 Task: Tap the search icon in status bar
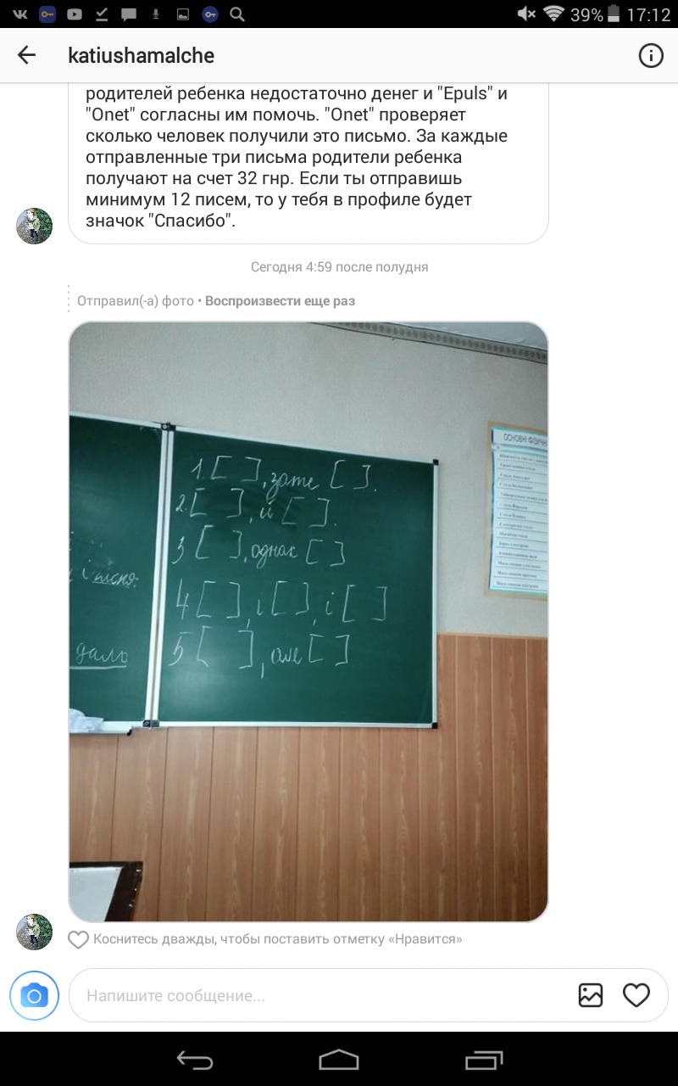coord(237,14)
